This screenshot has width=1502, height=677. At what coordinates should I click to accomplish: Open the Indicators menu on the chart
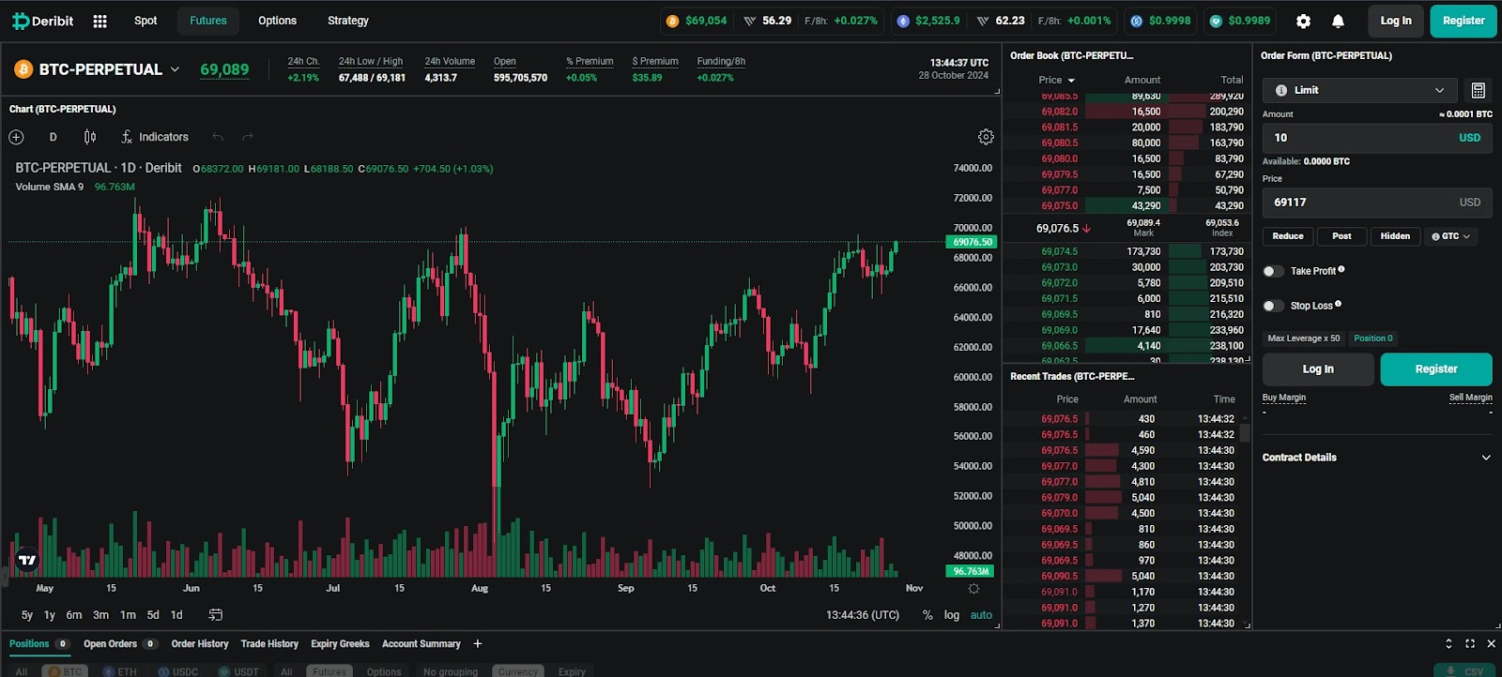click(155, 137)
